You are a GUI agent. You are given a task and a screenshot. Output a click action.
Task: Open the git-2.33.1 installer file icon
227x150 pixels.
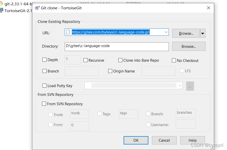pos(1,4)
